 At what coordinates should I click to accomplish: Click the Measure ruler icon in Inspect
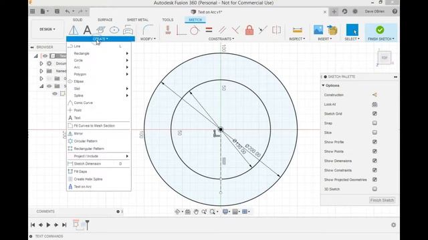point(297,30)
